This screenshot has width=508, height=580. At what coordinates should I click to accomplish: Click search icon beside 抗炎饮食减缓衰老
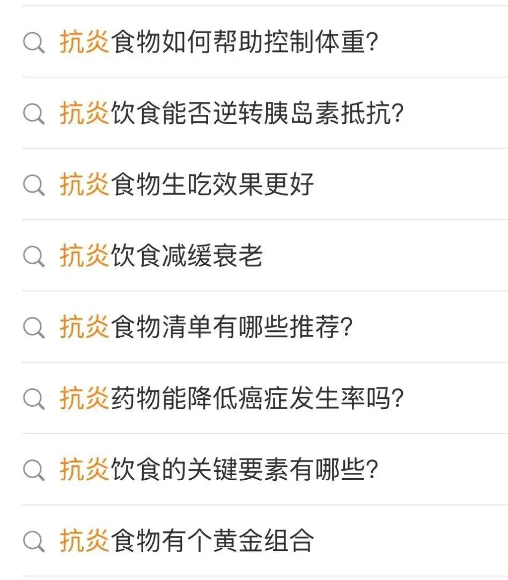pos(34,256)
